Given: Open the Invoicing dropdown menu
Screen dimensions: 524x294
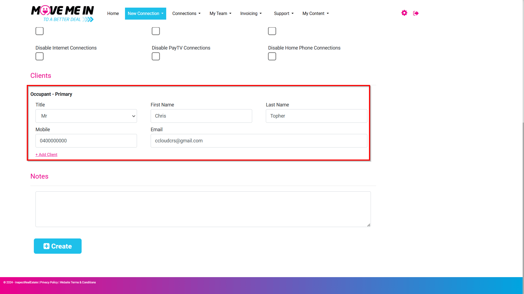Looking at the screenshot, I should pos(251,14).
